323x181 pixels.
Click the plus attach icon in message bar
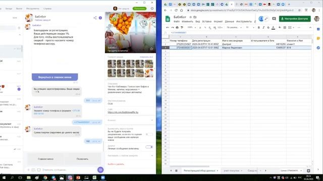click(28, 170)
